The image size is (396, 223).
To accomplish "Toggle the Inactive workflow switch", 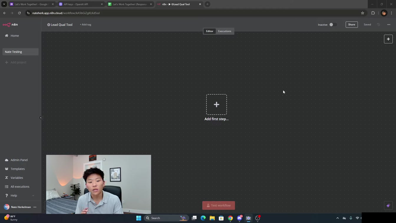I will click(333, 24).
